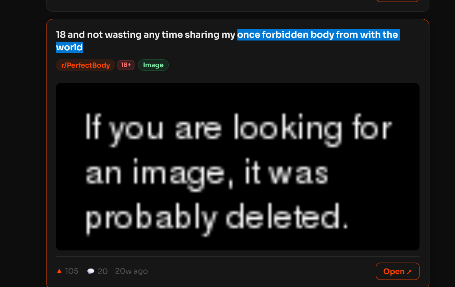
Task: Click the highlighted word 'world' on second line
Action: [69, 47]
